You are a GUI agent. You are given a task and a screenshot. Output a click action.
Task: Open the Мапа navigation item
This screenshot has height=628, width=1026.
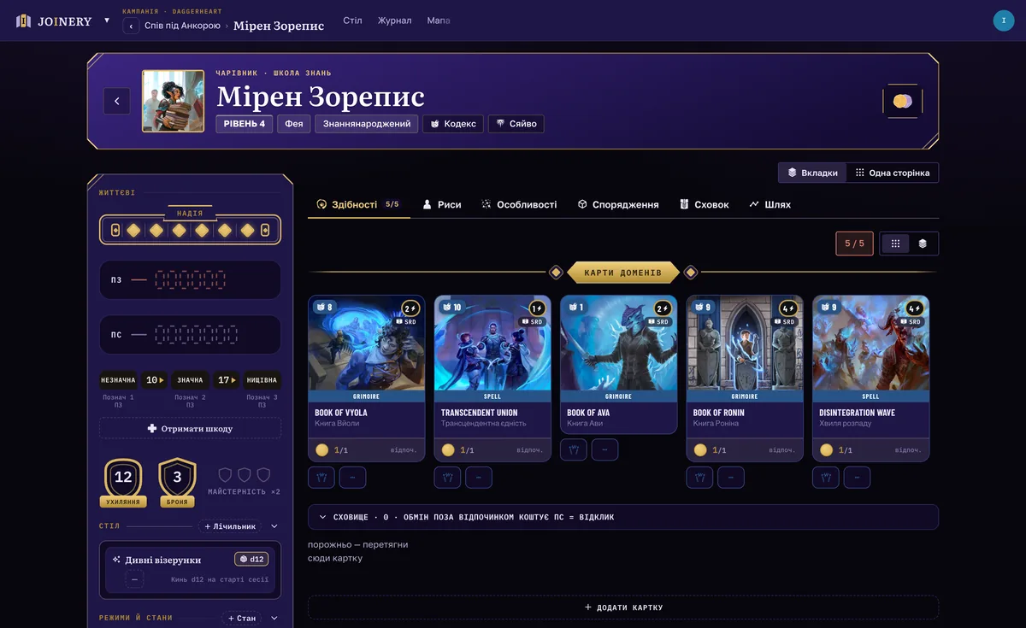439,21
